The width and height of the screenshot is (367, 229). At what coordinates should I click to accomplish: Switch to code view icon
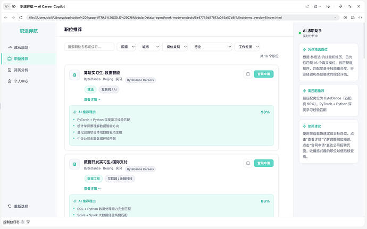pos(7,6)
